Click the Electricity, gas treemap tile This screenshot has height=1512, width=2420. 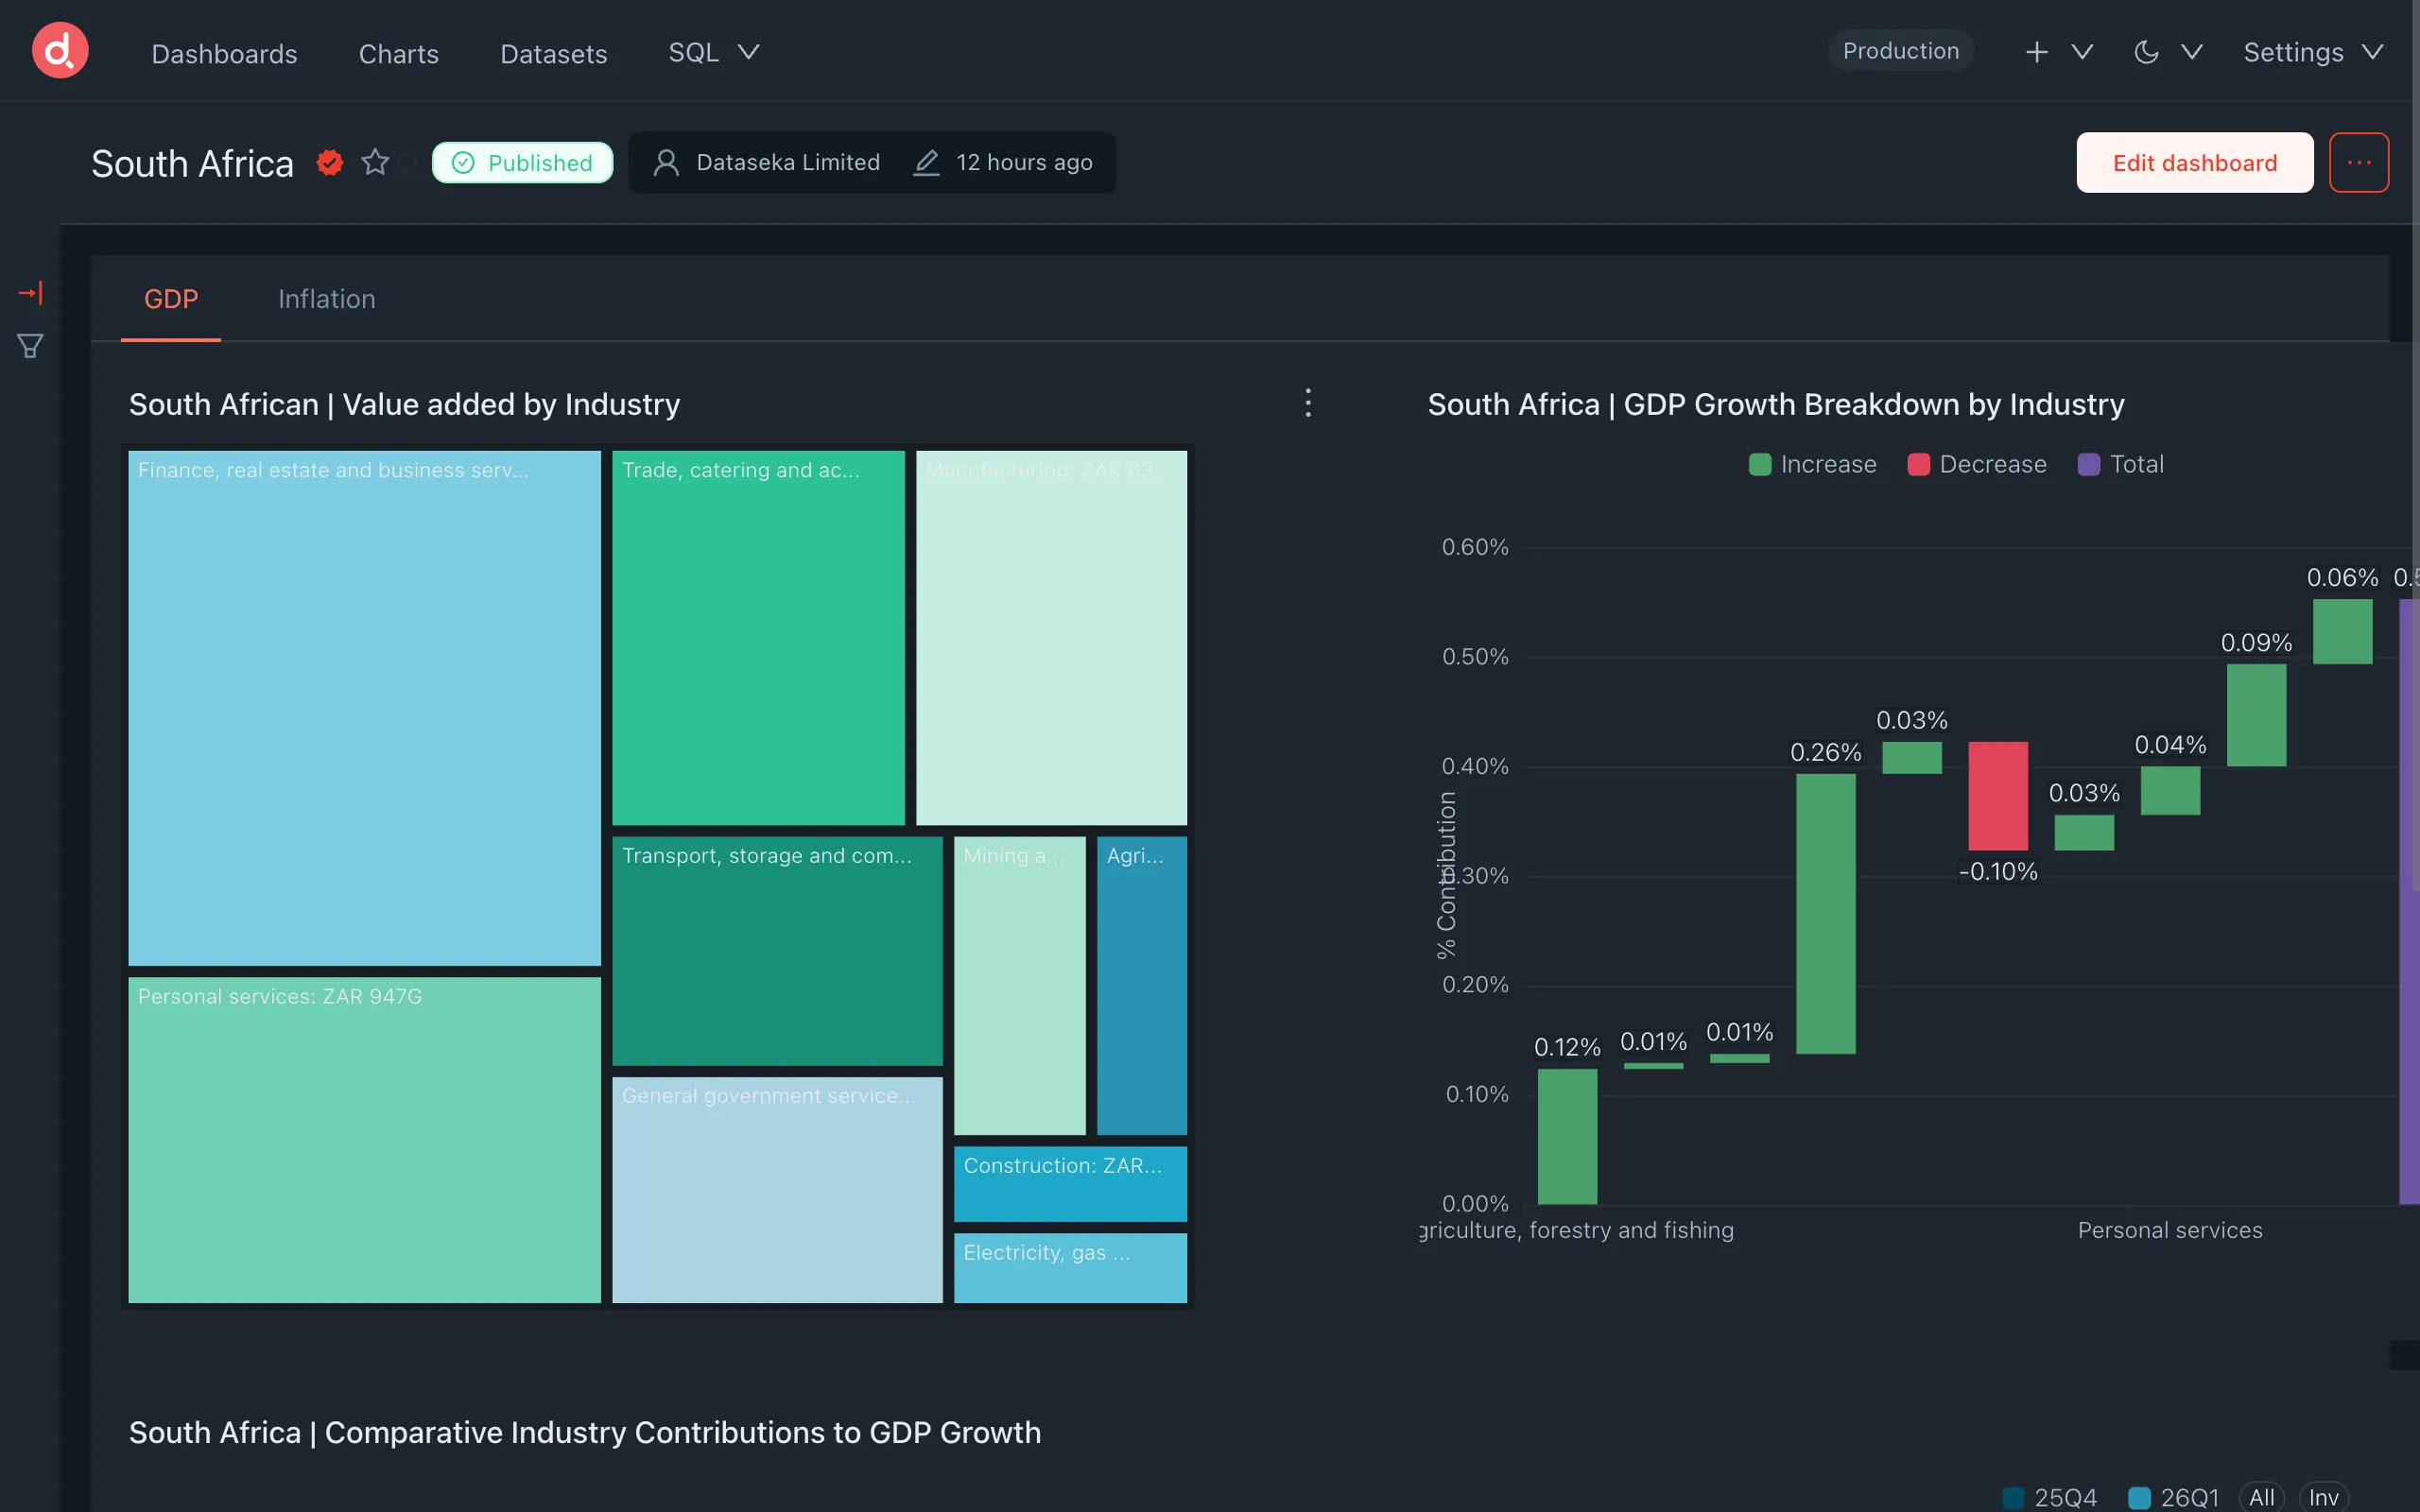coord(1070,1268)
